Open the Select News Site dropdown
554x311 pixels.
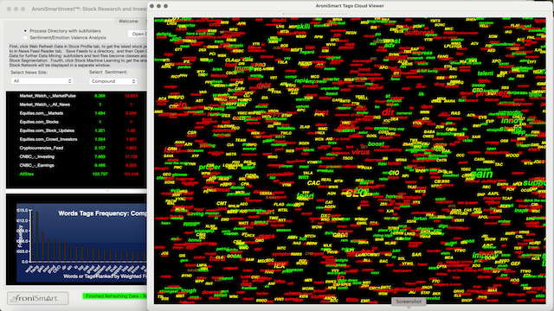pyautogui.click(x=42, y=81)
